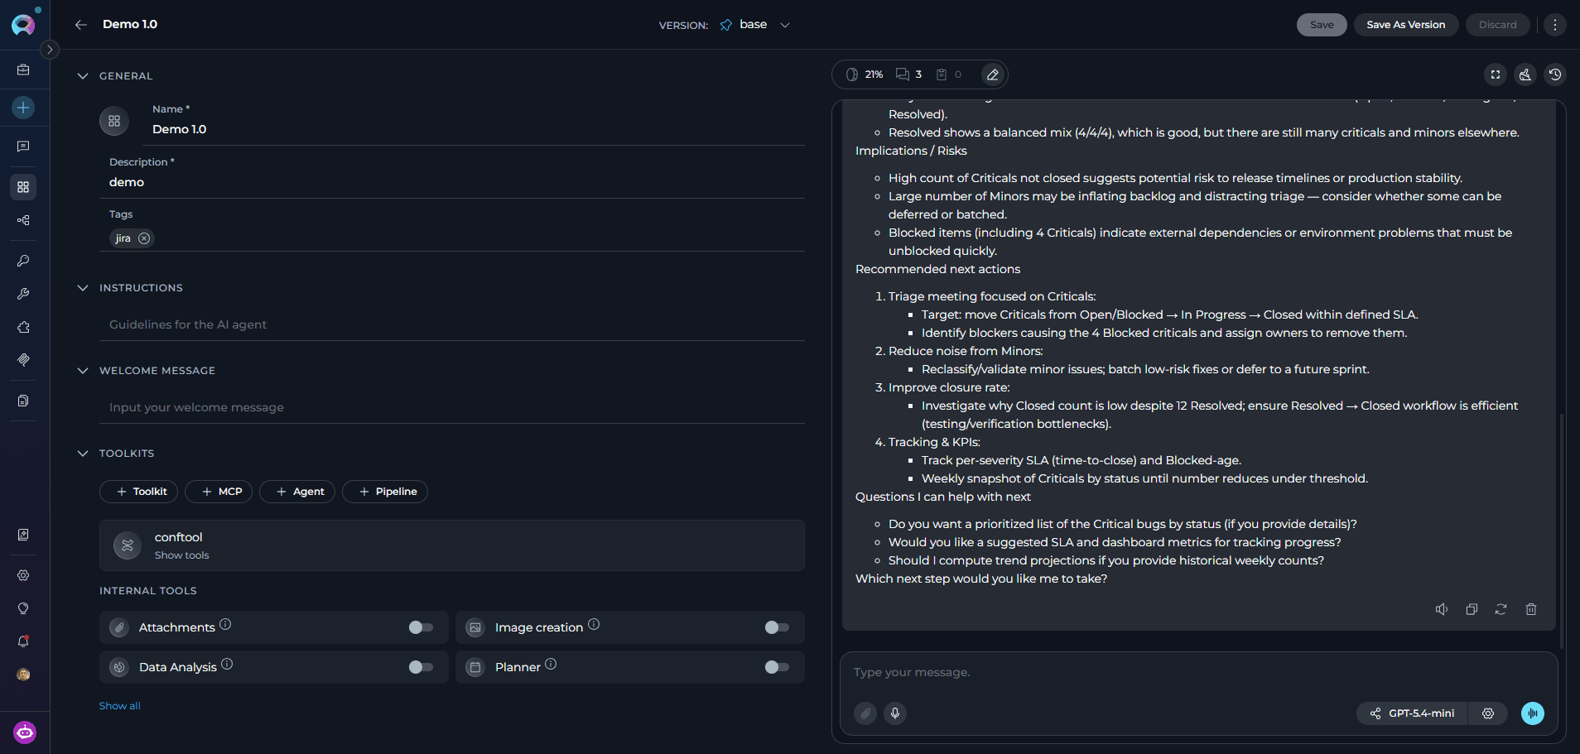Open the GPT-5.4-mini model selector
This screenshot has height=754, width=1580.
1413,713
